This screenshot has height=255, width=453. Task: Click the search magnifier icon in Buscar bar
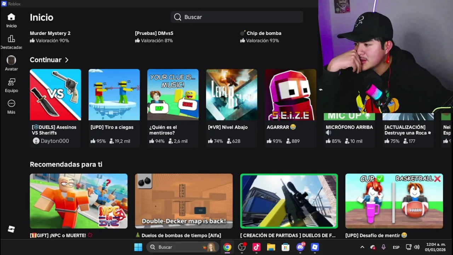point(178,17)
